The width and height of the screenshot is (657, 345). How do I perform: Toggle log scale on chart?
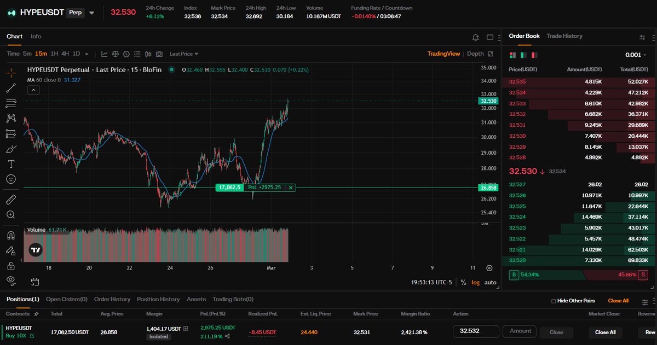475,283
